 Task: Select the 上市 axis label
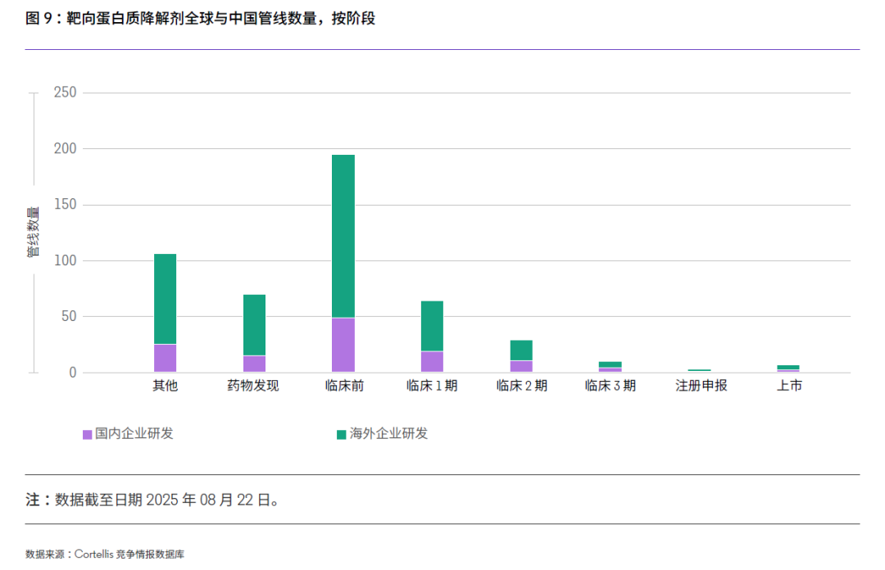[788, 384]
